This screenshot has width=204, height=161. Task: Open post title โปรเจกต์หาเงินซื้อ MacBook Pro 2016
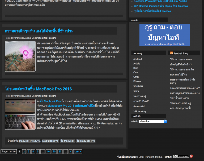point(38,89)
